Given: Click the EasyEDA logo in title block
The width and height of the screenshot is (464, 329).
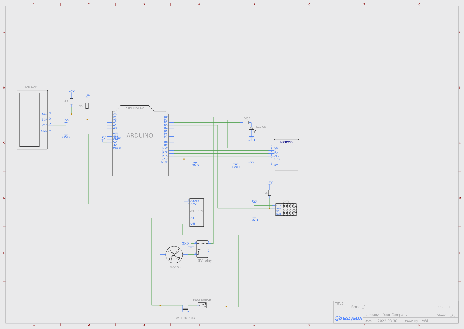Looking at the screenshot, I should coord(348,318).
